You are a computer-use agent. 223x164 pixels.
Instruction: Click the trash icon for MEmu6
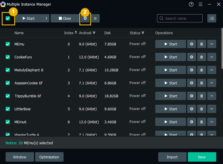pyautogui.click(x=201, y=122)
